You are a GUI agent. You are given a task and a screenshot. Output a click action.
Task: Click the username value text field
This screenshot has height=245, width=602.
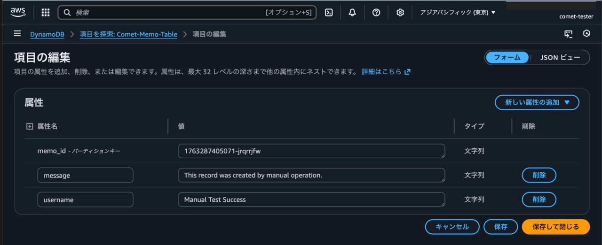[x=311, y=199]
